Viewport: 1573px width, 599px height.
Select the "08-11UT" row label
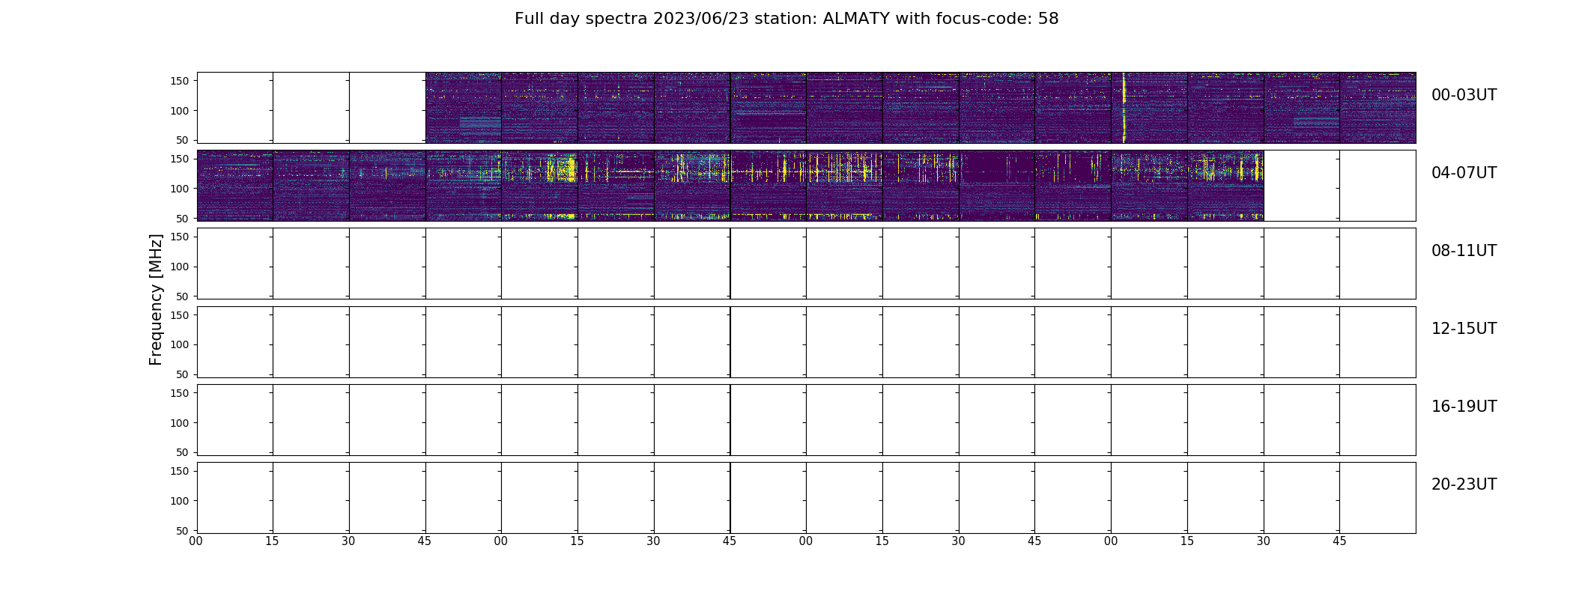point(1464,251)
